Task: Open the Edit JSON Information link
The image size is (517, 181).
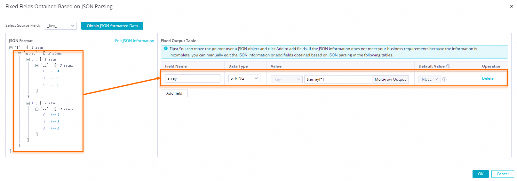Action: 134,41
